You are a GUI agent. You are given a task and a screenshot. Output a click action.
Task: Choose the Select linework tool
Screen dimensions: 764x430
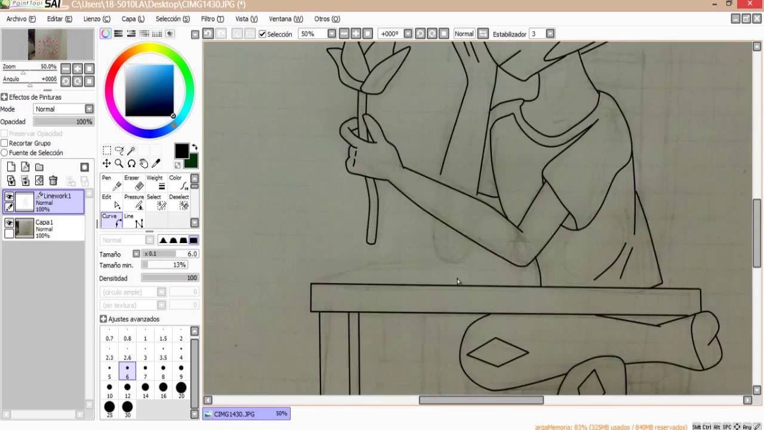pos(156,202)
